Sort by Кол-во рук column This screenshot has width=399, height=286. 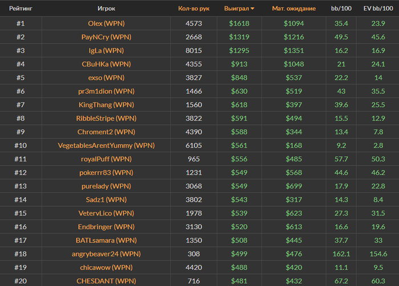coord(193,9)
